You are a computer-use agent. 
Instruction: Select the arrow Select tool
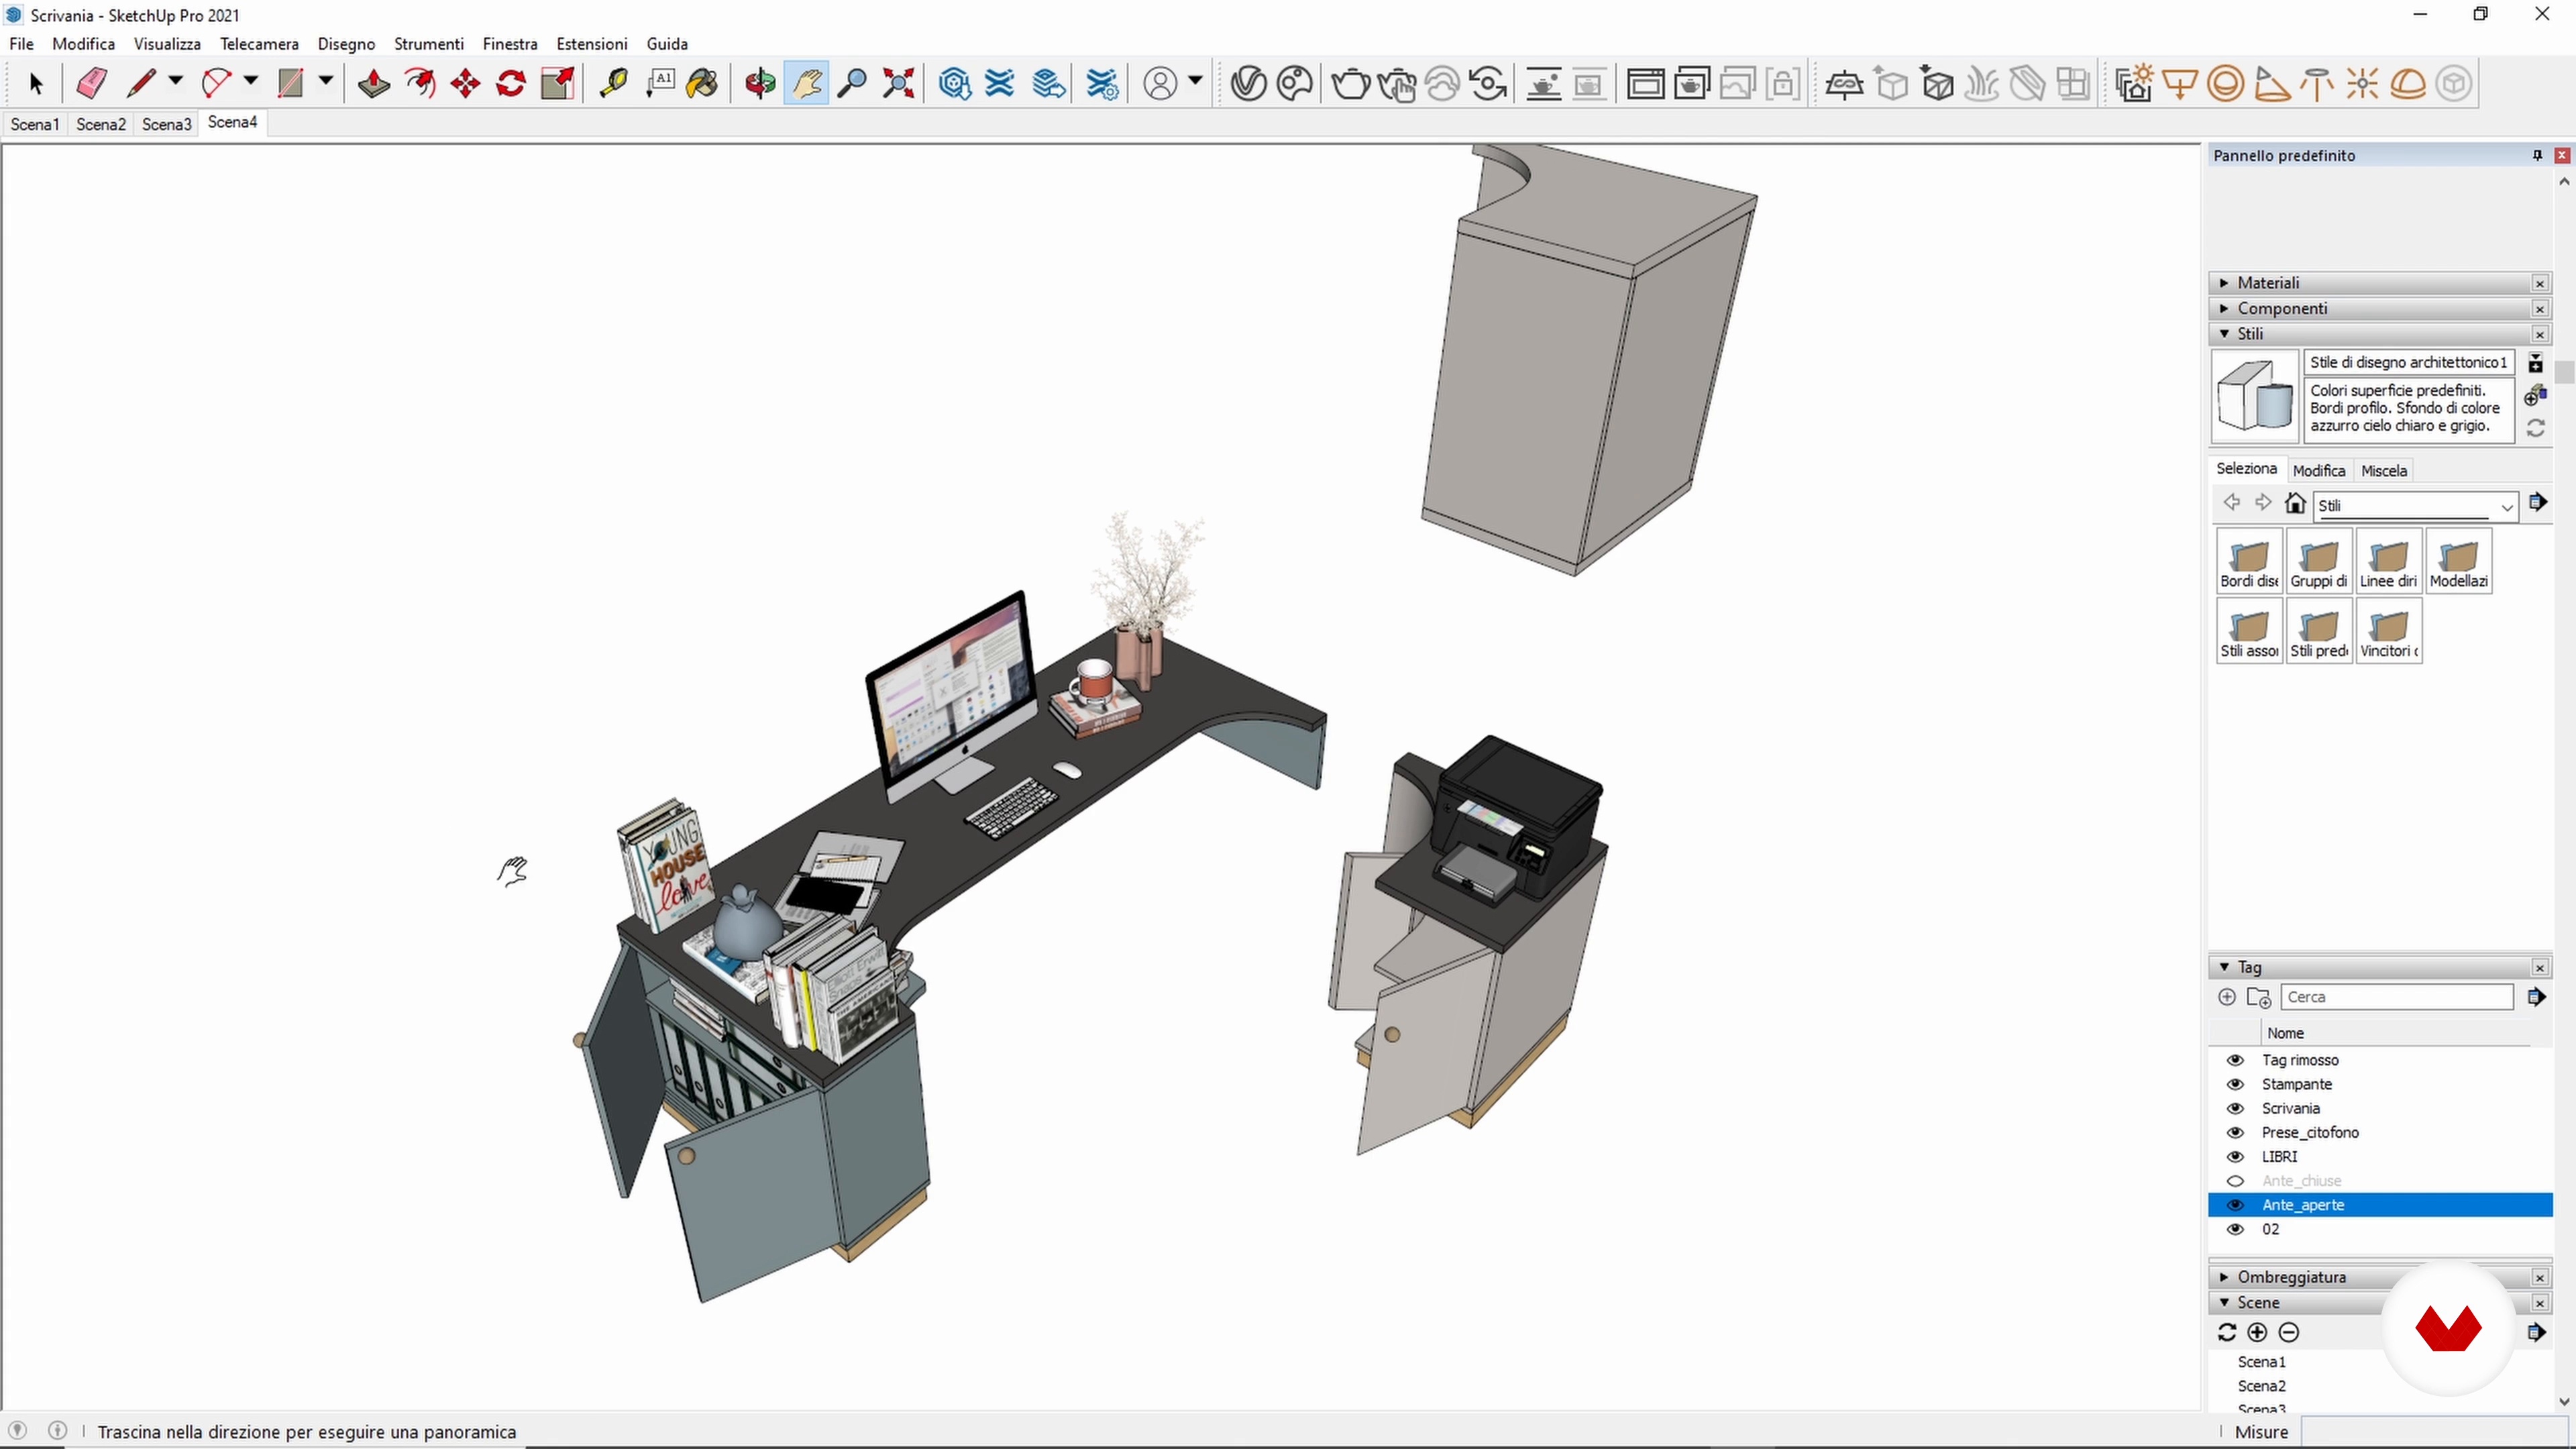pyautogui.click(x=36, y=84)
